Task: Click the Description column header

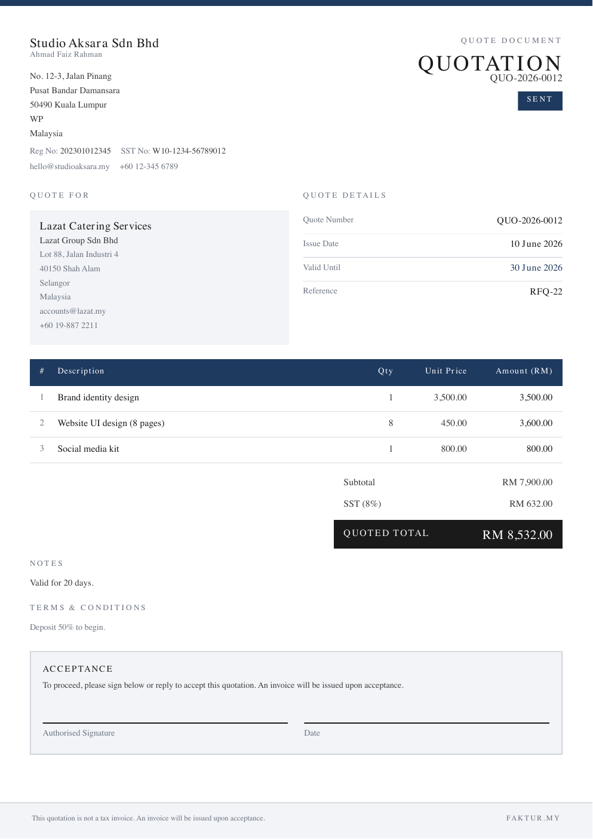Action: [x=81, y=371]
